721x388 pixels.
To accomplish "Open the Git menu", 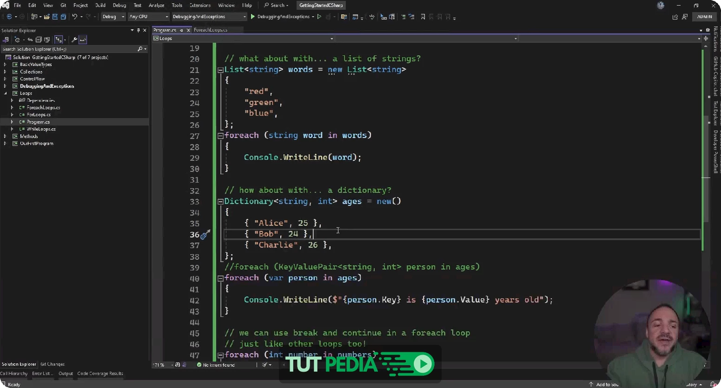I will [63, 5].
